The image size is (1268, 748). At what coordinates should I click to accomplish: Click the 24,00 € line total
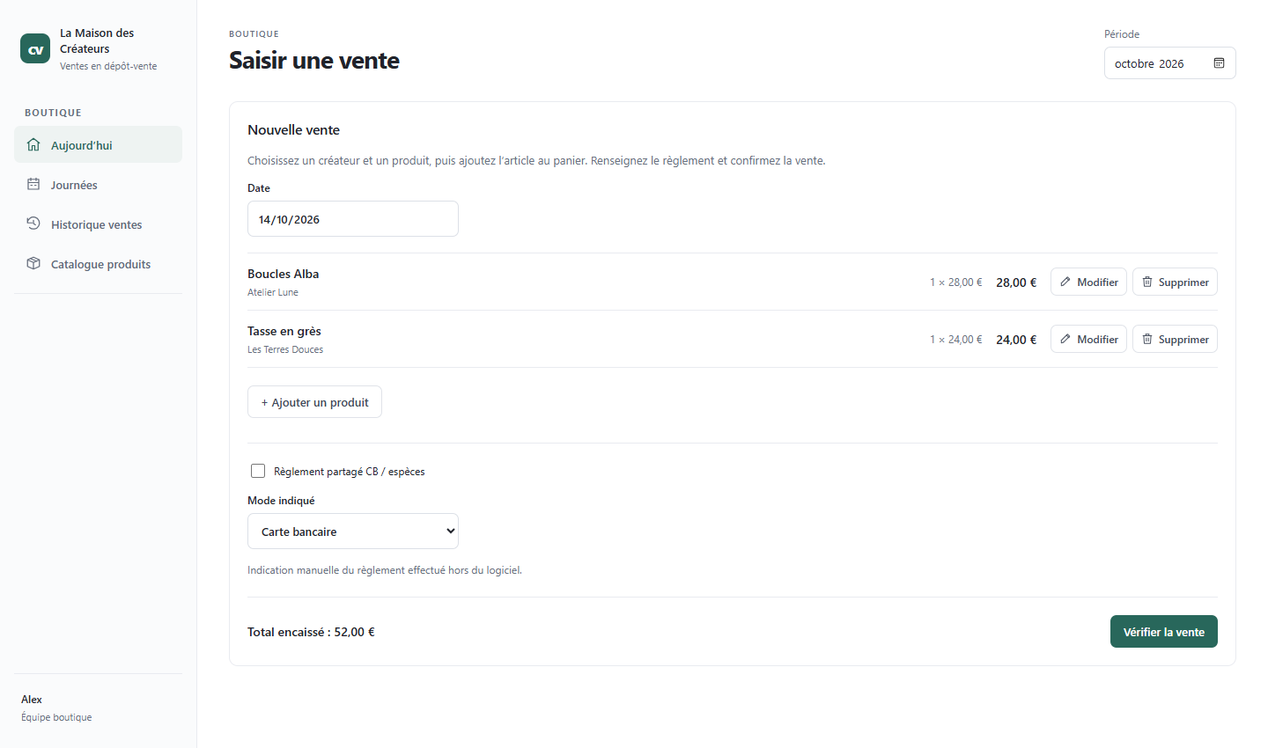[x=1016, y=340]
